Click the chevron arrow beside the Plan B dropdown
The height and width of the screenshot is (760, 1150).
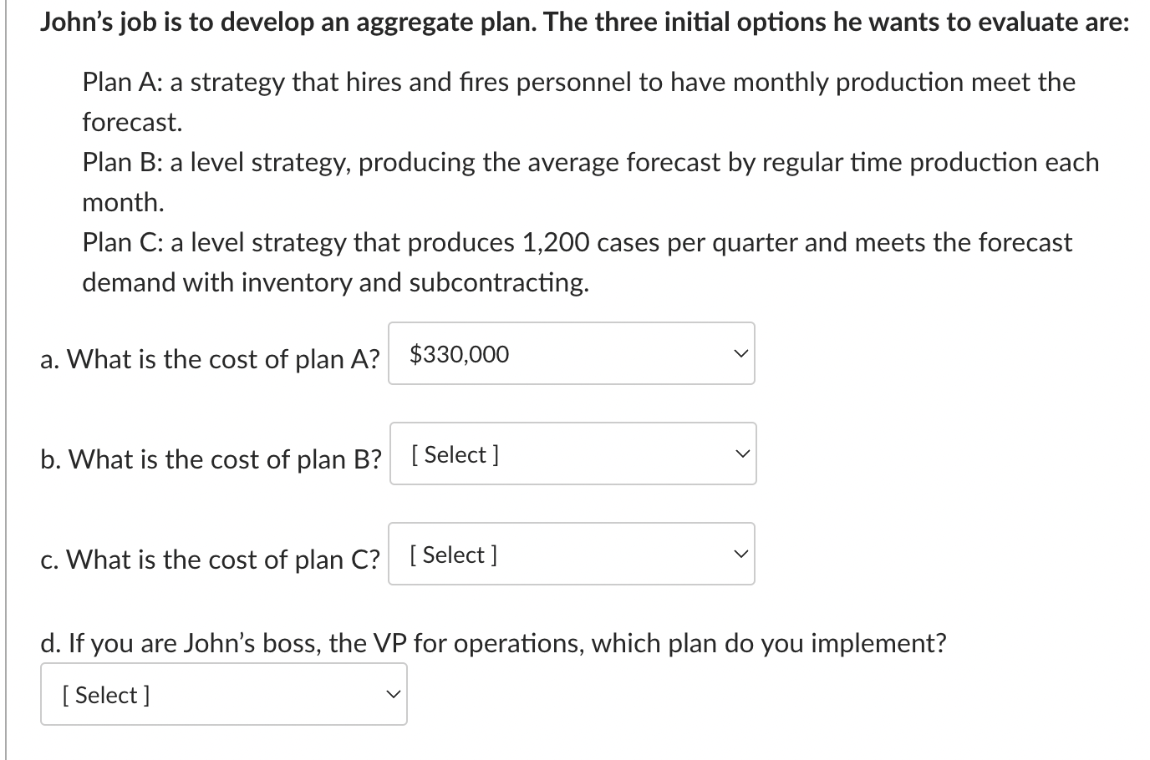point(739,453)
